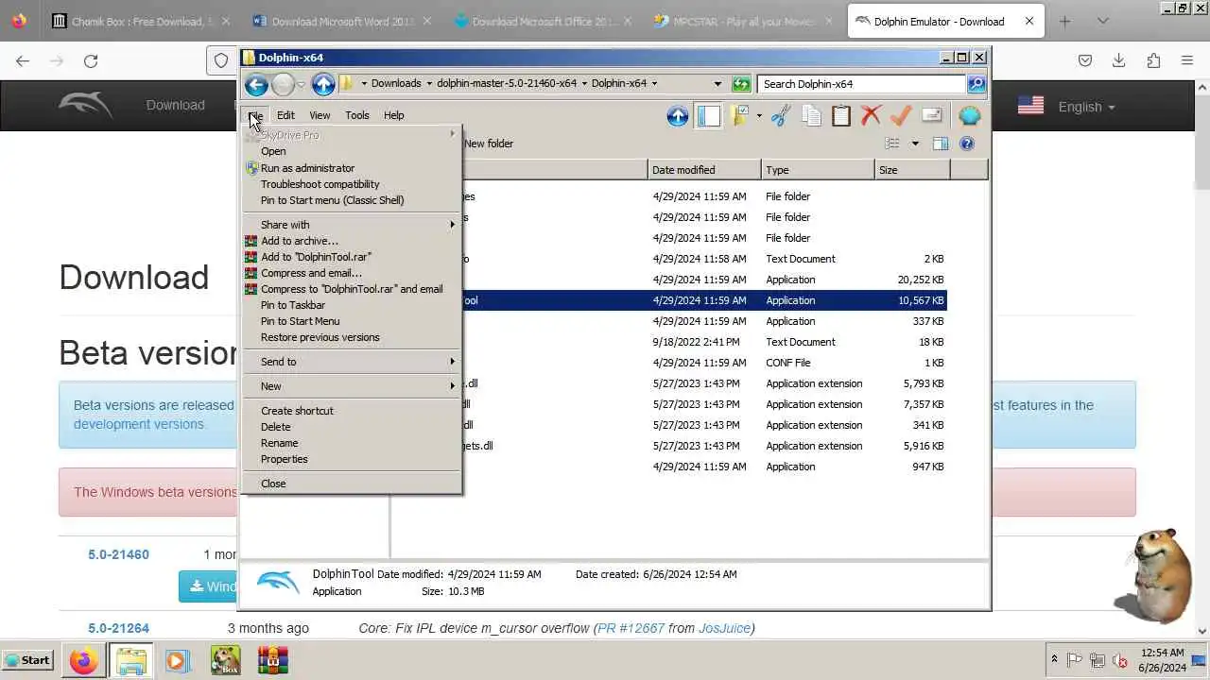
Task: Open the Help menu
Action: coord(394,115)
